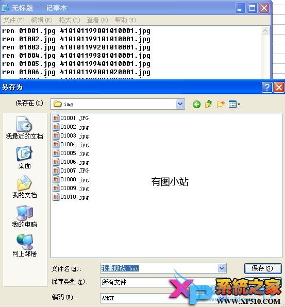285x307 pixels.
Task: Select Desktop (桌面) in sidebar
Action: pos(25,157)
